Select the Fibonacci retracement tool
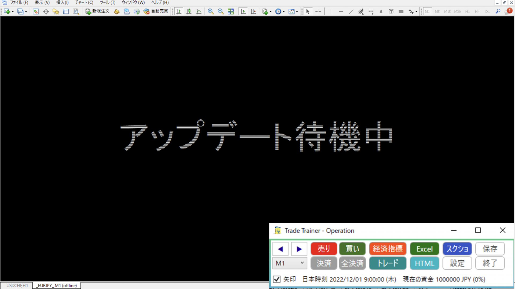Image resolution: width=515 pixels, height=289 pixels. coord(371,12)
